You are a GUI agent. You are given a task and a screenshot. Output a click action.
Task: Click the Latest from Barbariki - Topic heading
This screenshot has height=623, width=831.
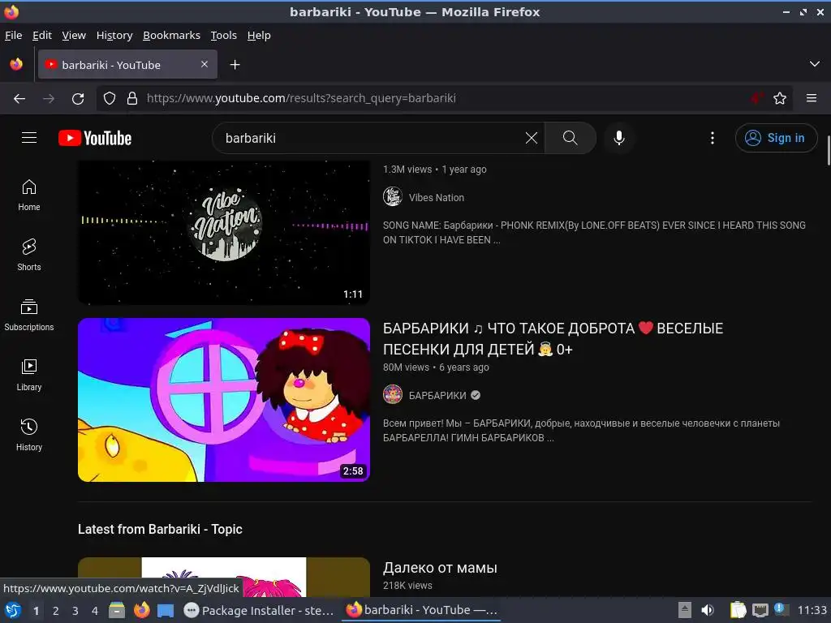coord(160,529)
